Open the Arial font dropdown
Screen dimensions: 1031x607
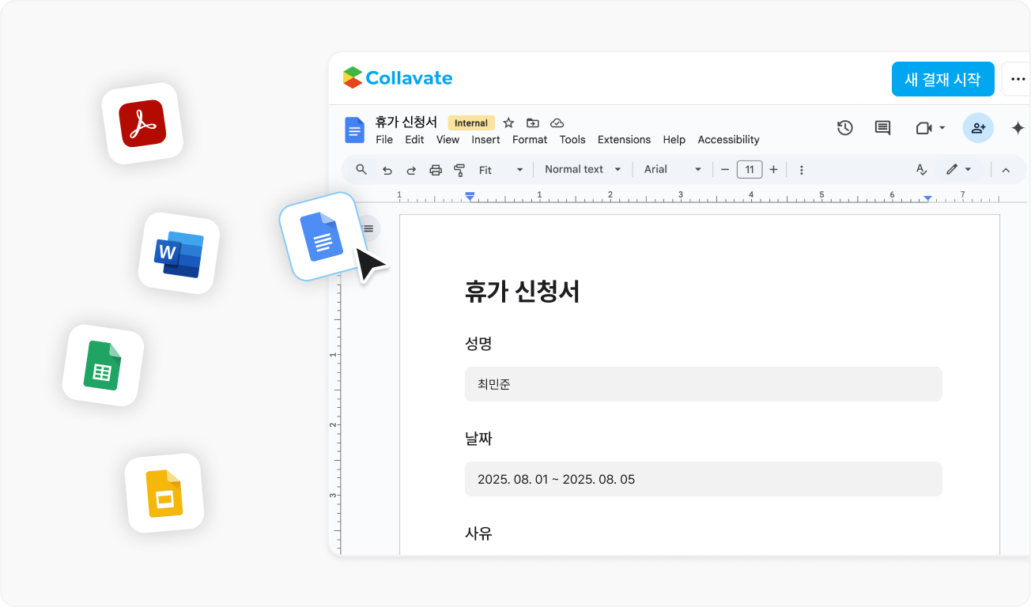coord(673,169)
